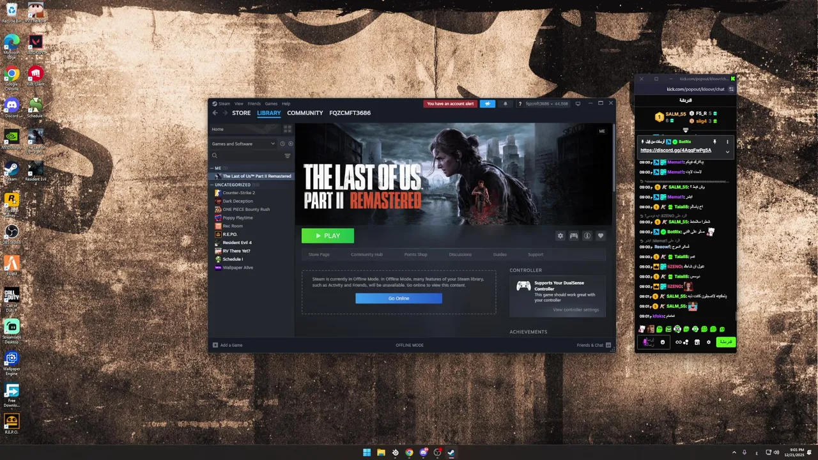Open the View menu
This screenshot has height=460, width=818.
(238, 103)
